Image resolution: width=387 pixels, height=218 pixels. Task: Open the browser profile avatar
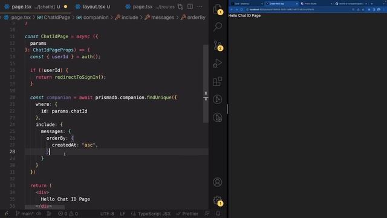click(x=379, y=10)
